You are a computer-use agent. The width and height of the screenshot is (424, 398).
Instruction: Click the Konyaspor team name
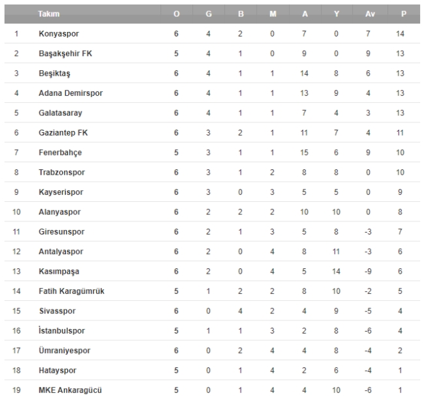[x=59, y=33]
